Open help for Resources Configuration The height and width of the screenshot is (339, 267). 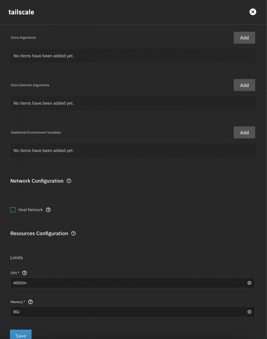(74, 233)
